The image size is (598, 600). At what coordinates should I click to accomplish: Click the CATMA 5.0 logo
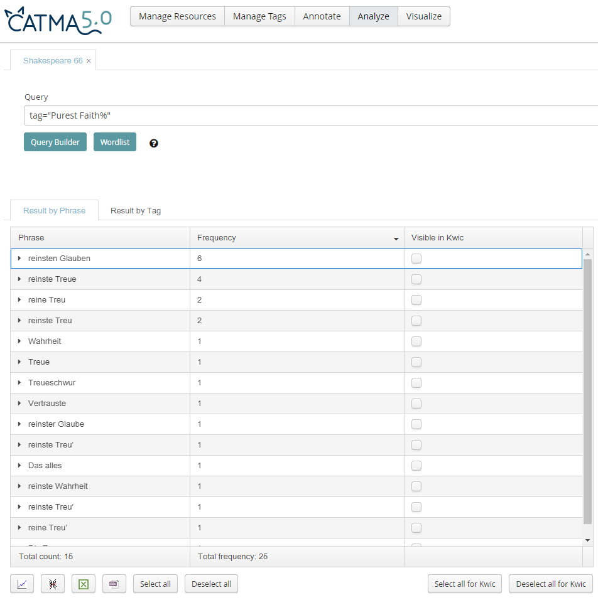[58, 21]
